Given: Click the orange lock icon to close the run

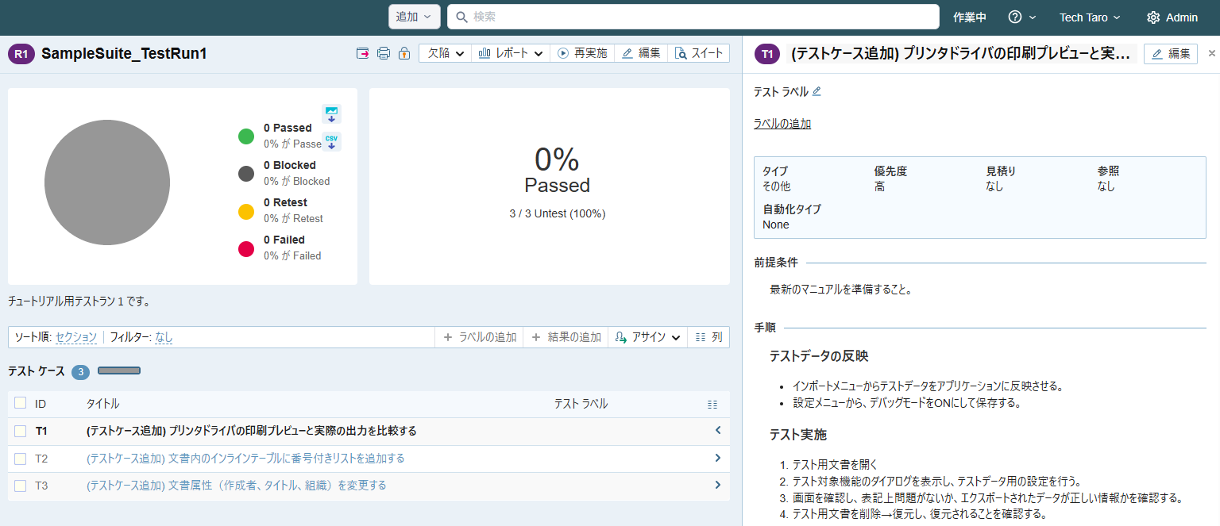Looking at the screenshot, I should pyautogui.click(x=403, y=53).
